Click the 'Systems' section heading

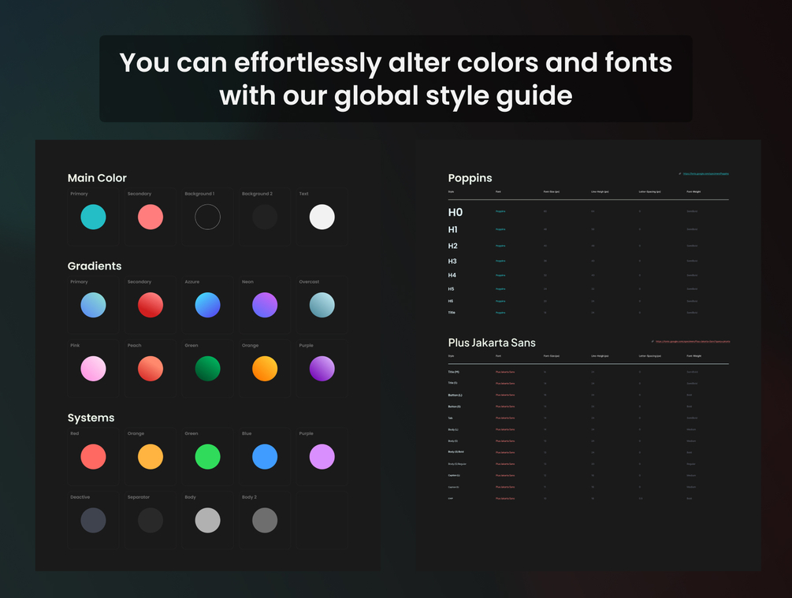(91, 418)
